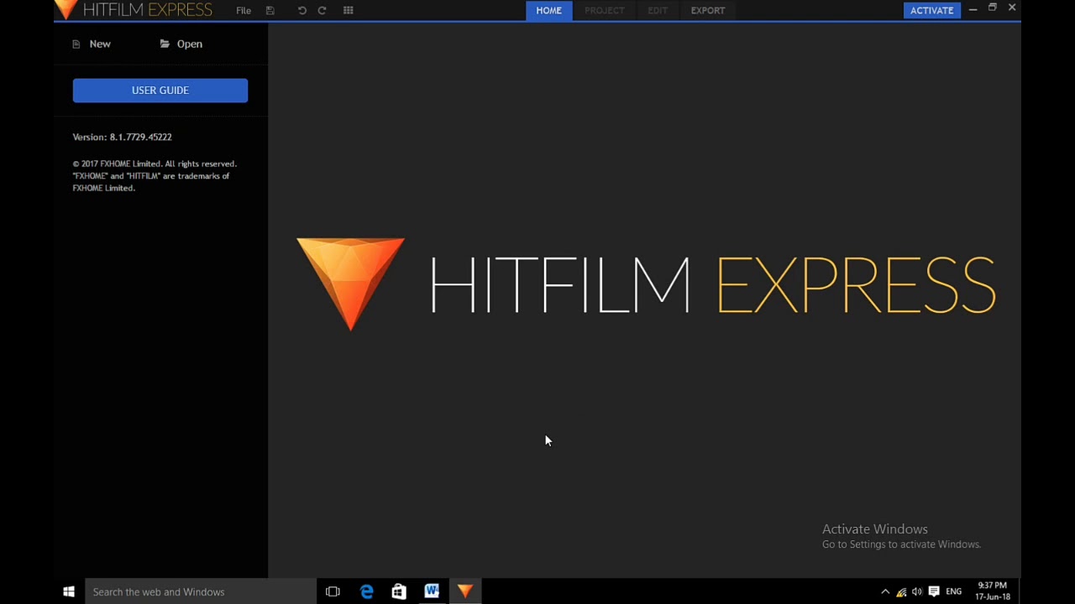Screen dimensions: 1075x604
Task: Switch to the HOME tab
Action: coord(548,10)
